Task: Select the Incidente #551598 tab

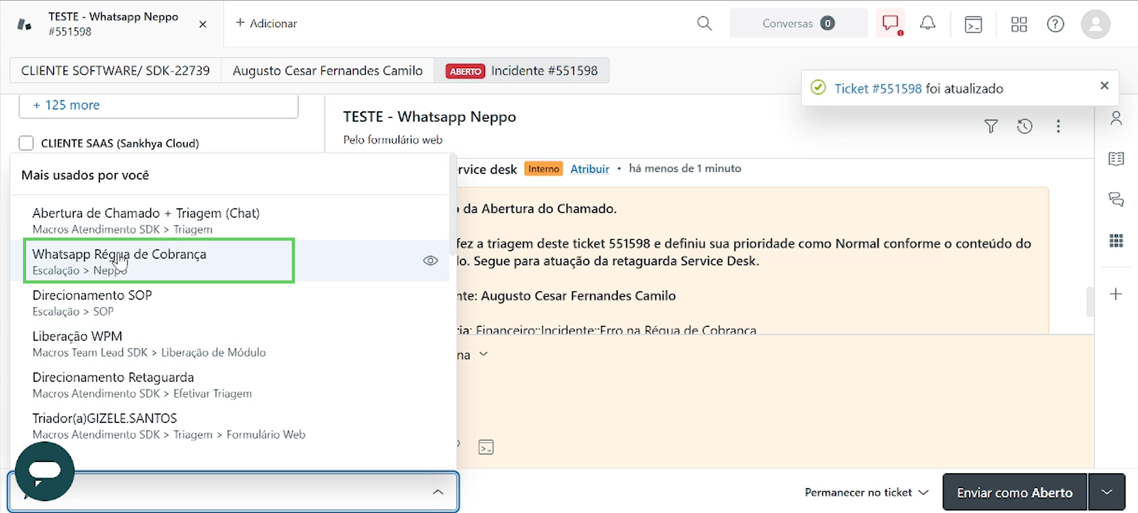Action: pos(521,71)
